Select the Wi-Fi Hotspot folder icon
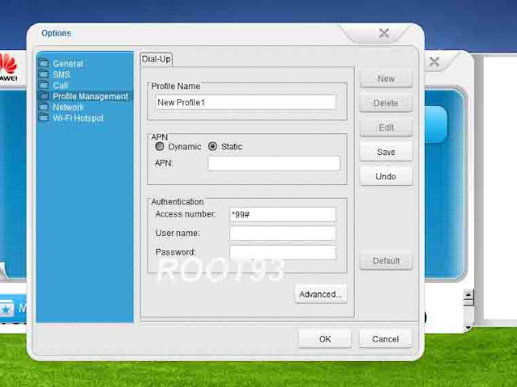The image size is (517, 387). [44, 117]
